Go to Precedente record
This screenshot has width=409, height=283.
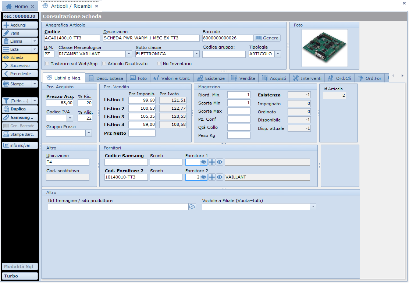pos(20,74)
